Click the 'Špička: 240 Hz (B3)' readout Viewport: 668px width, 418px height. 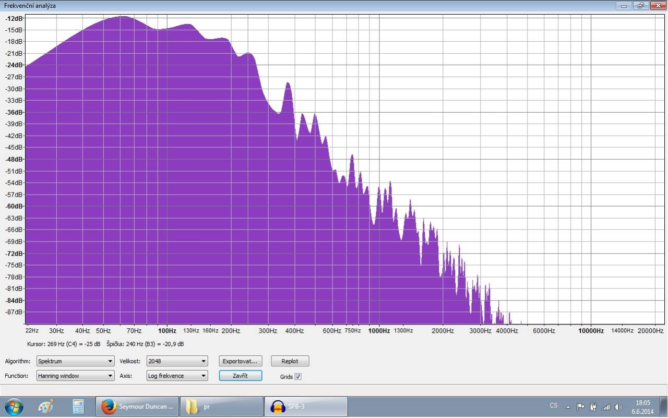[x=145, y=344]
